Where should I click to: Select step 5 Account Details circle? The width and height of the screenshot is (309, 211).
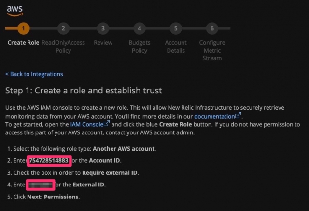(x=176, y=28)
